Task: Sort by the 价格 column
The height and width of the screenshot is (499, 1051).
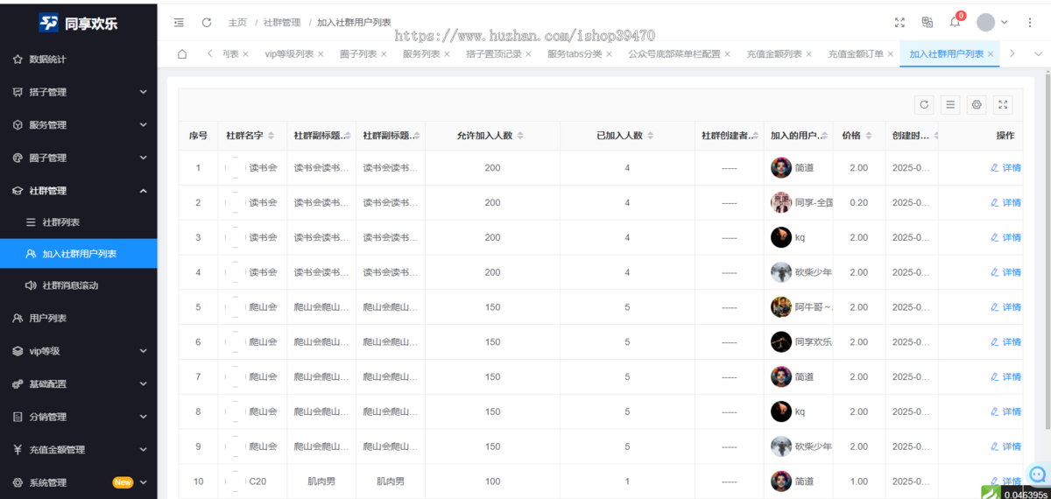Action: [869, 136]
